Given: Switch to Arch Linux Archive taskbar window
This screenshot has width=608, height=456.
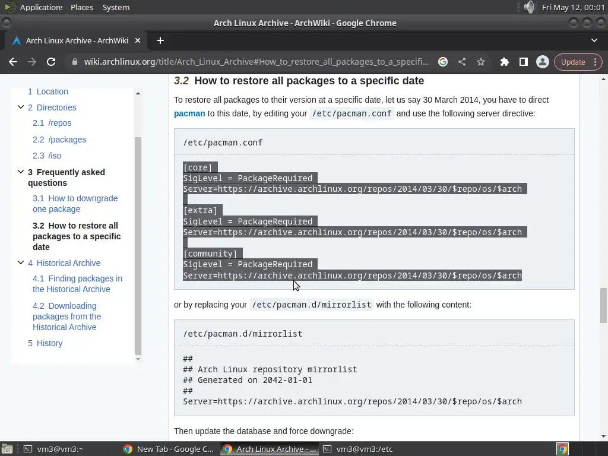Looking at the screenshot, I should coord(270,449).
